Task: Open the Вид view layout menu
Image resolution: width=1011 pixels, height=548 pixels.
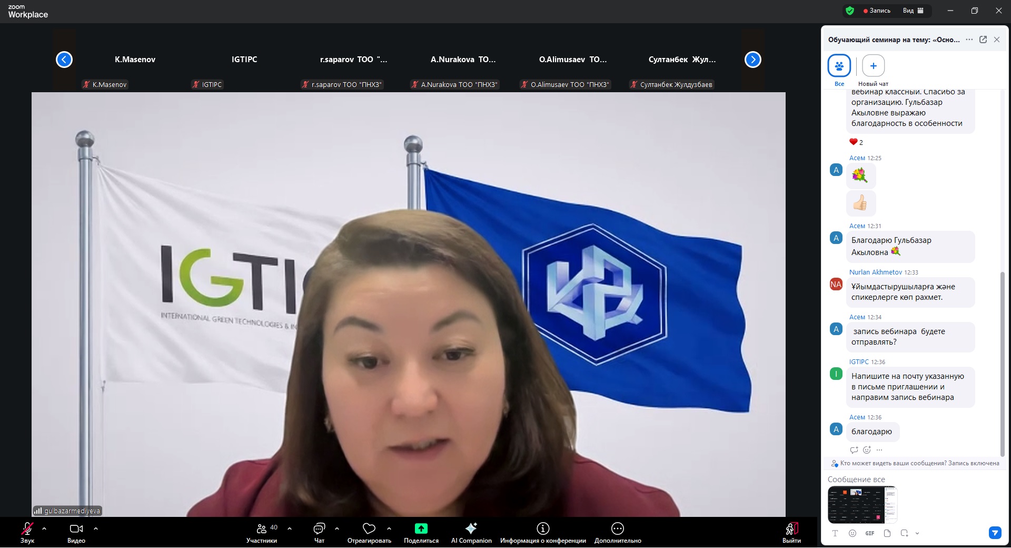Action: click(914, 11)
